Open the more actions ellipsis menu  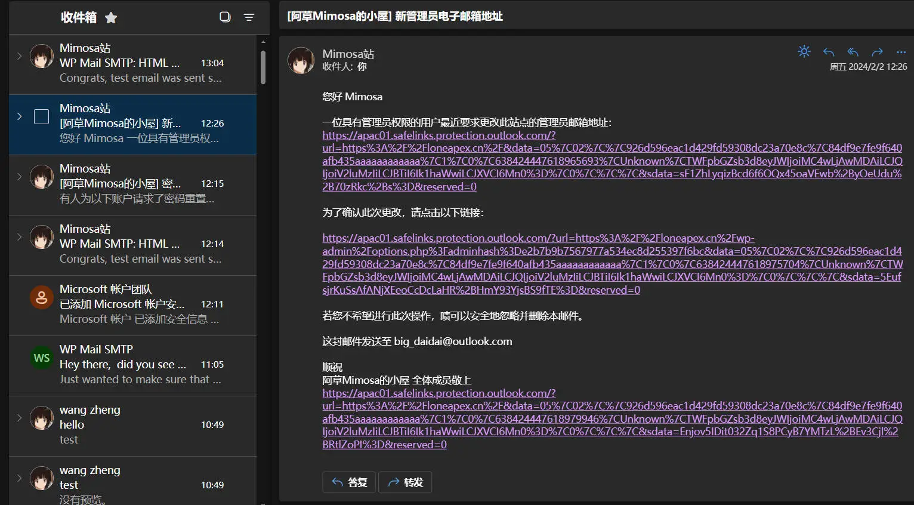(x=901, y=52)
